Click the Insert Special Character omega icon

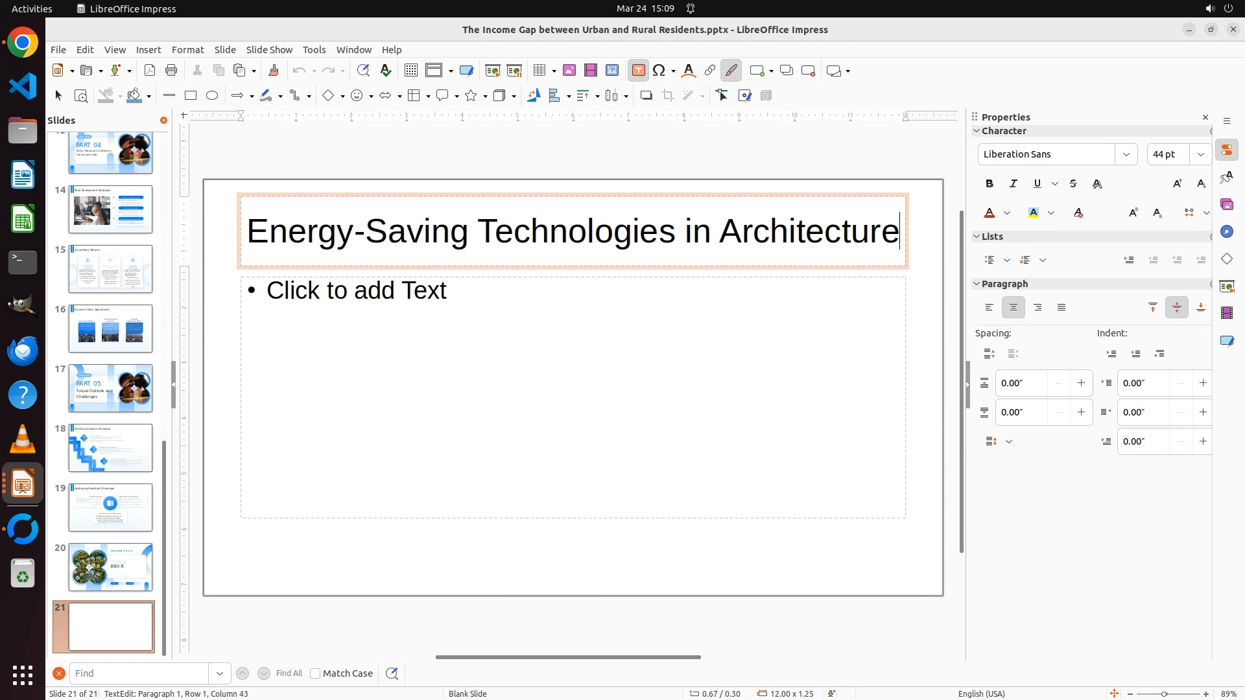tap(659, 71)
